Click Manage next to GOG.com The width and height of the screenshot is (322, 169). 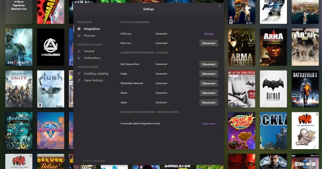click(x=208, y=34)
